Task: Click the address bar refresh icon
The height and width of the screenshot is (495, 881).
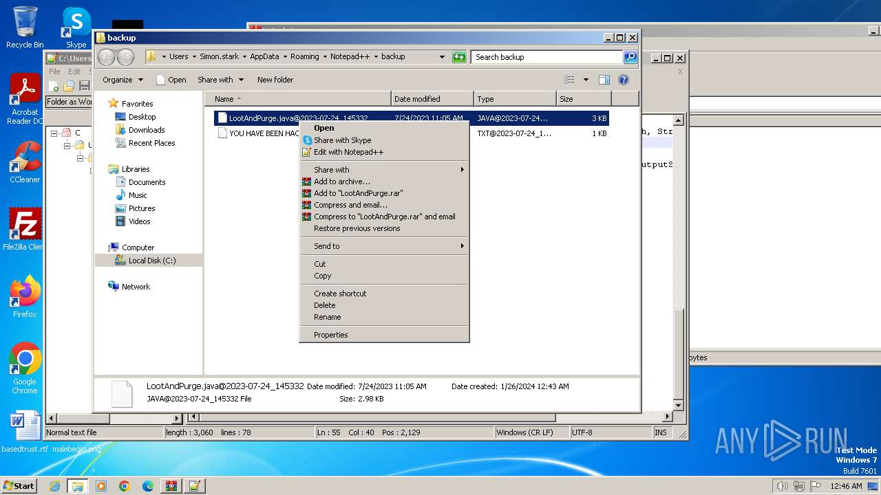Action: [x=459, y=57]
